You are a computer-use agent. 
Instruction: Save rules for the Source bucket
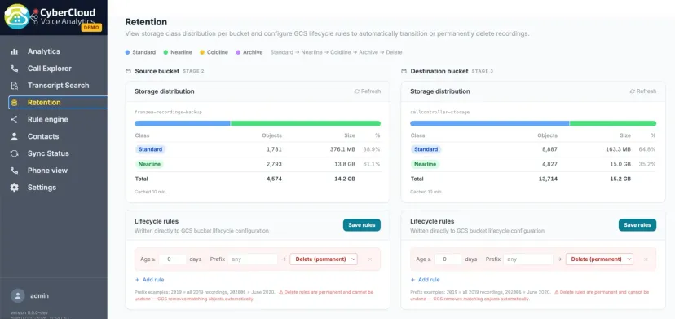(x=362, y=225)
